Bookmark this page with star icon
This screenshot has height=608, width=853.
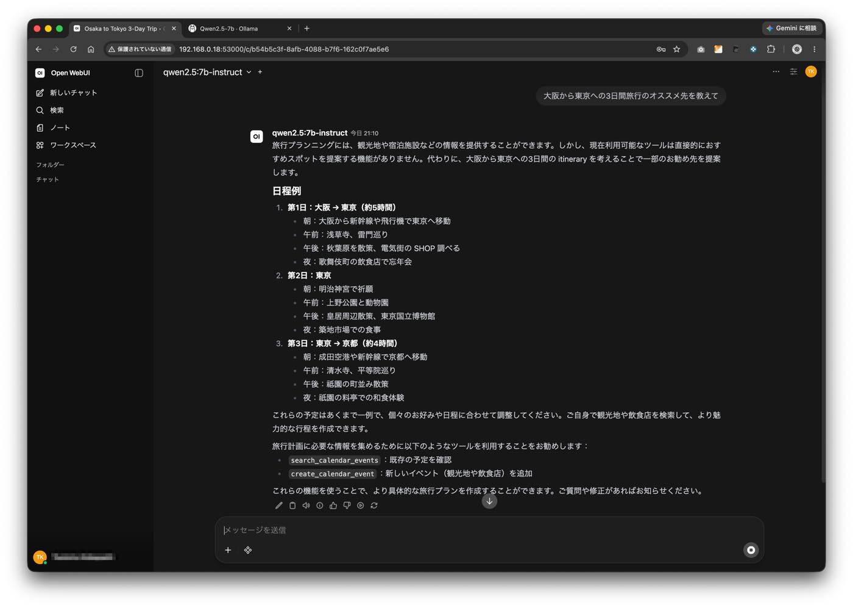point(676,49)
